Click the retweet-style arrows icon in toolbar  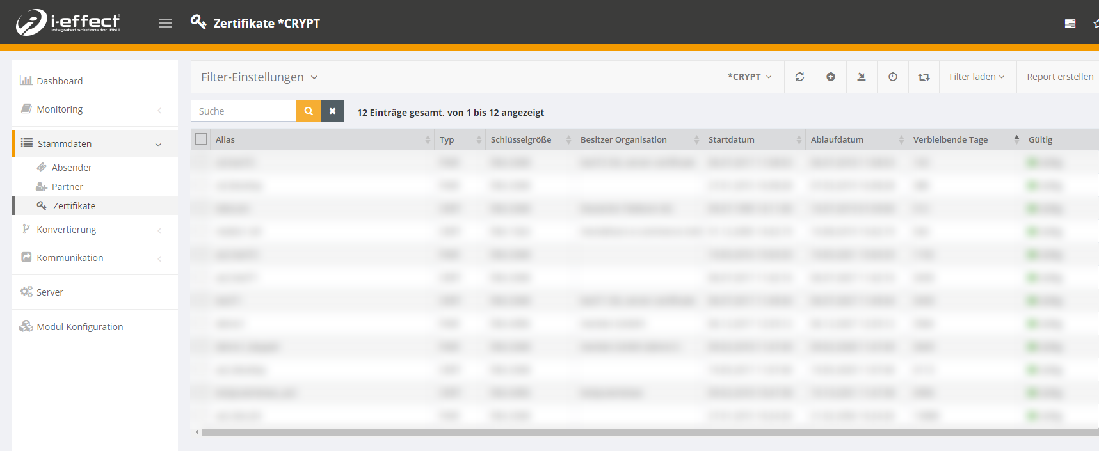(924, 77)
